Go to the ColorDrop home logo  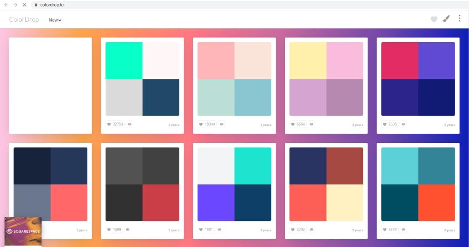[24, 20]
